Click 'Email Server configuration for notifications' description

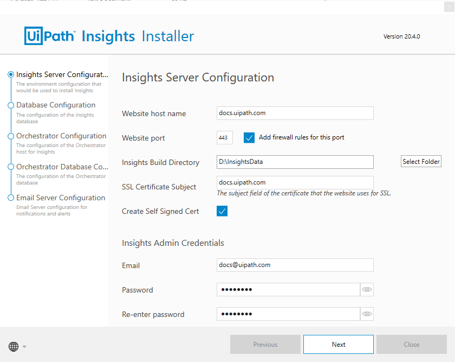tap(51, 210)
